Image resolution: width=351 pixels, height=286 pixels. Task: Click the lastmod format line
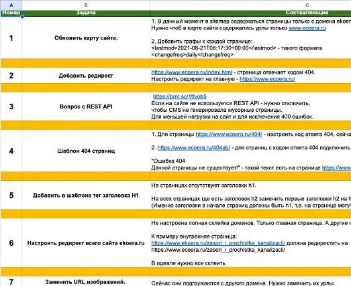pos(237,48)
